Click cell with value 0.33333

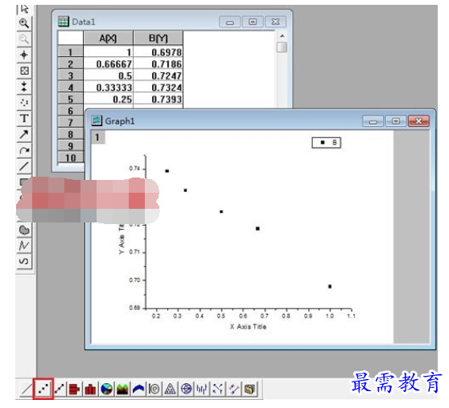tap(109, 88)
